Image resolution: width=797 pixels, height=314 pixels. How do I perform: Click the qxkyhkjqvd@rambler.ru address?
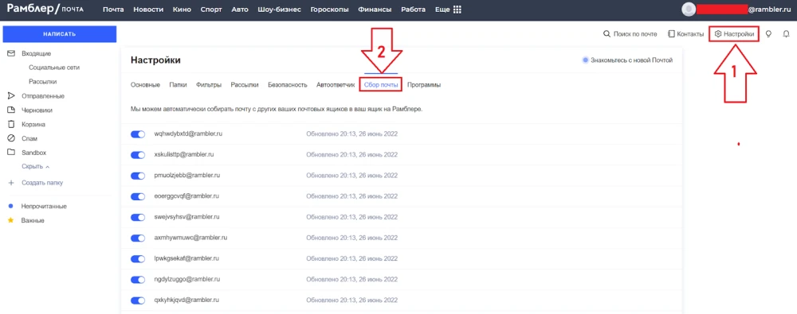[187, 300]
